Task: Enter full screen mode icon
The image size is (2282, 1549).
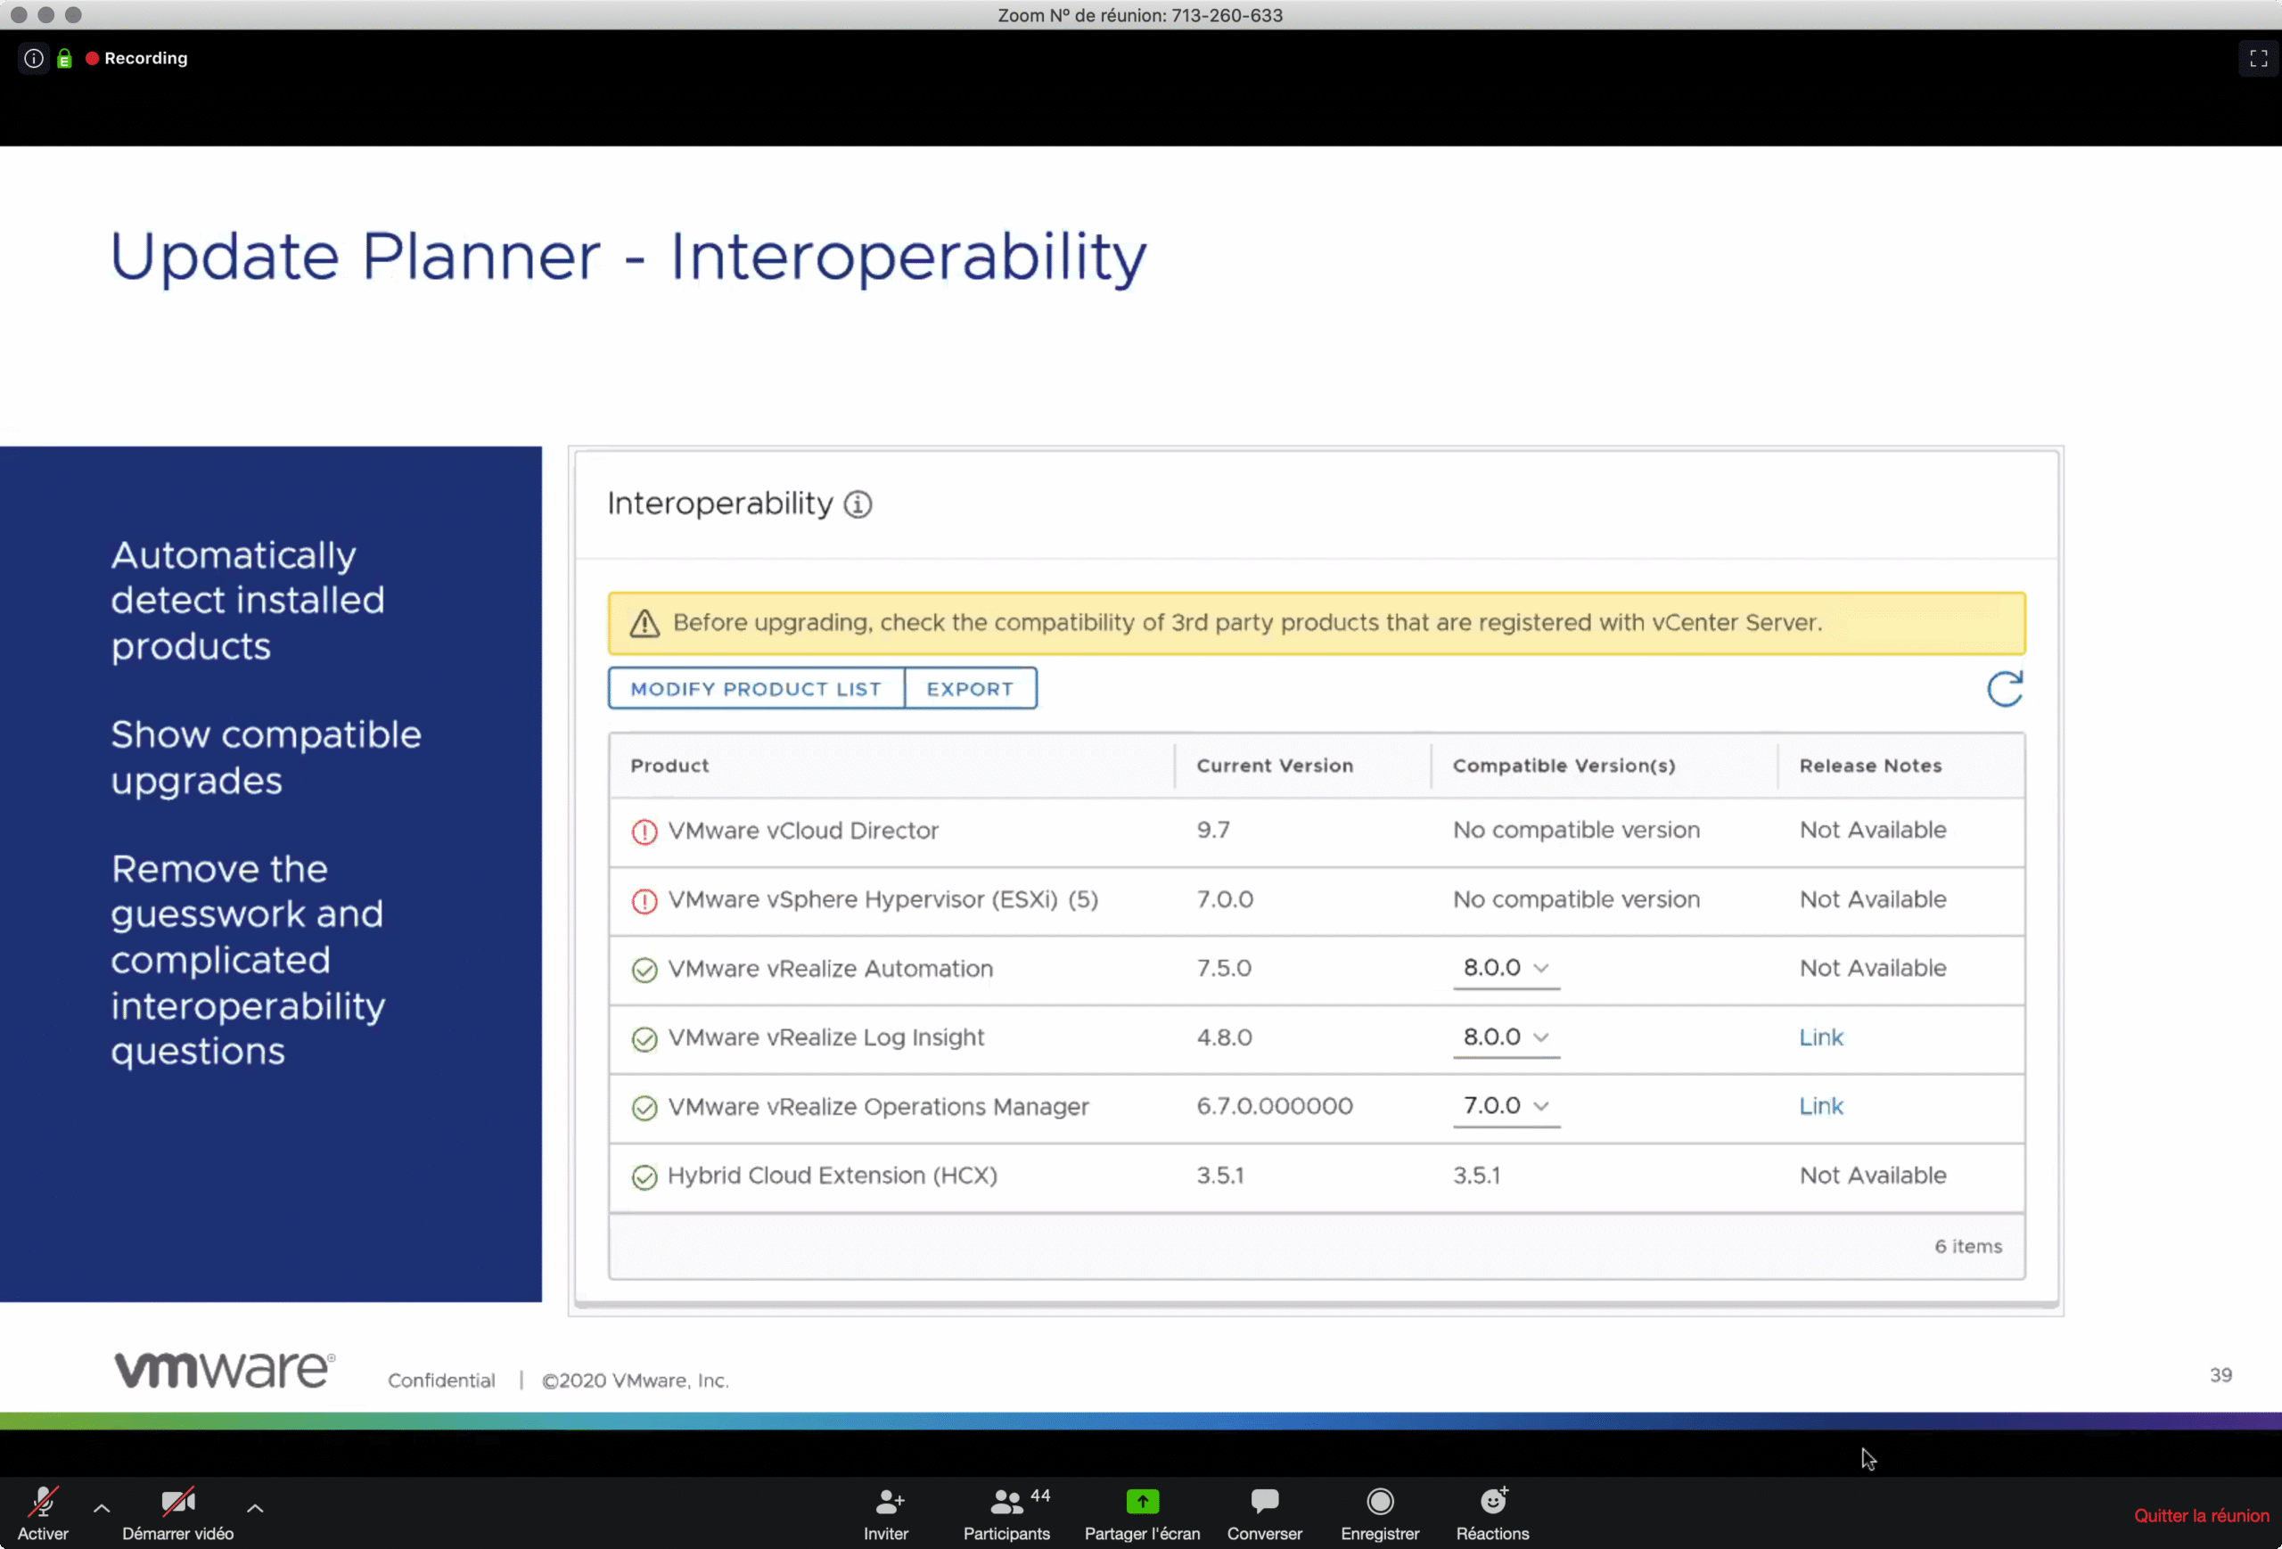Action: click(x=2259, y=58)
